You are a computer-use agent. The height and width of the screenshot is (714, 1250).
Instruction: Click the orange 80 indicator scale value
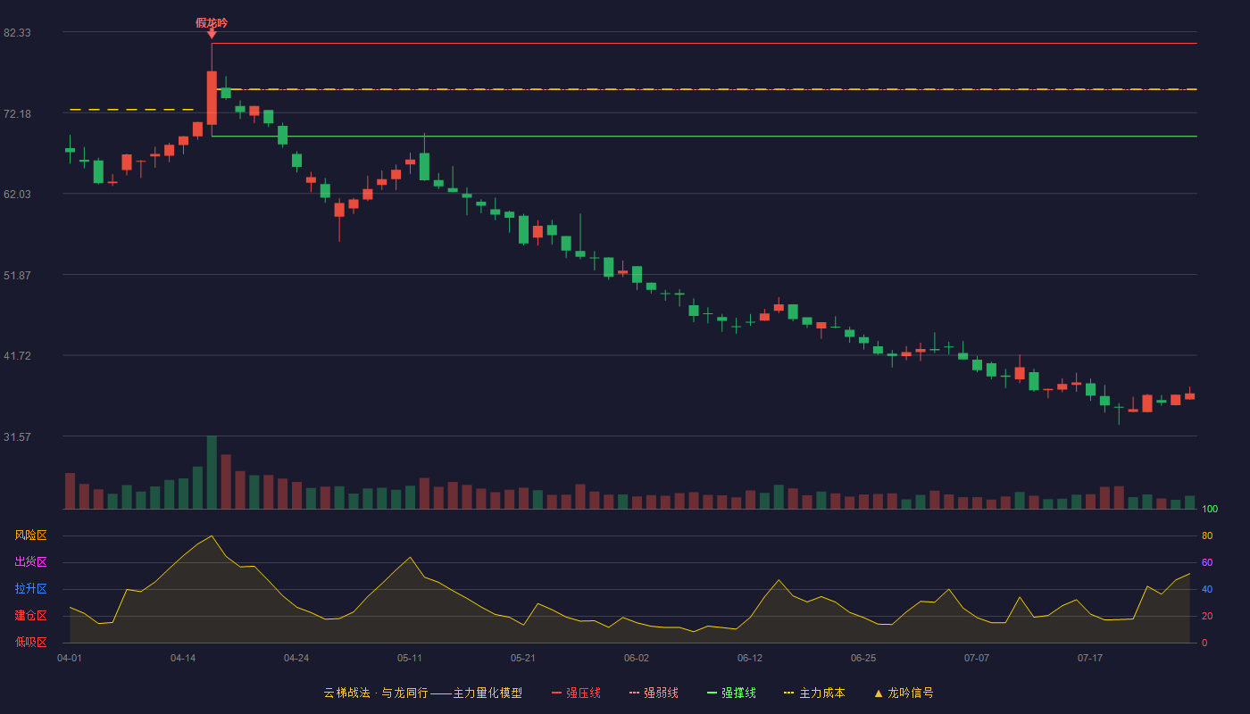point(1207,536)
